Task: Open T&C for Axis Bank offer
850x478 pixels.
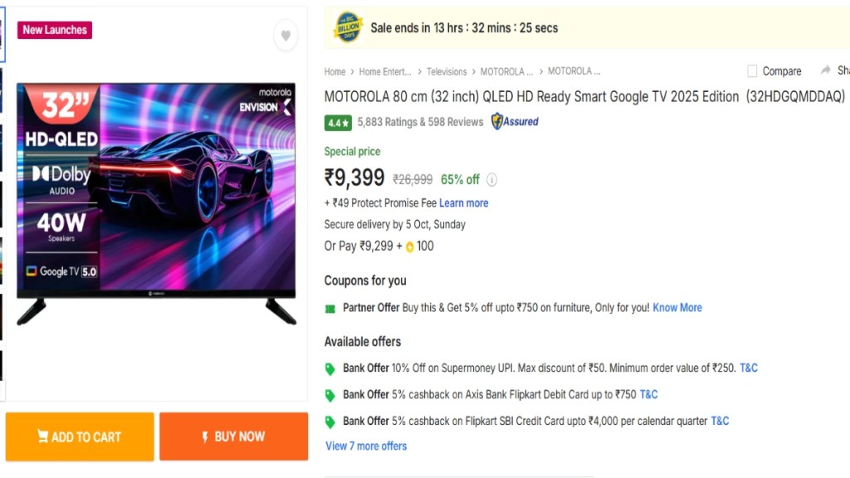Action: [x=648, y=394]
